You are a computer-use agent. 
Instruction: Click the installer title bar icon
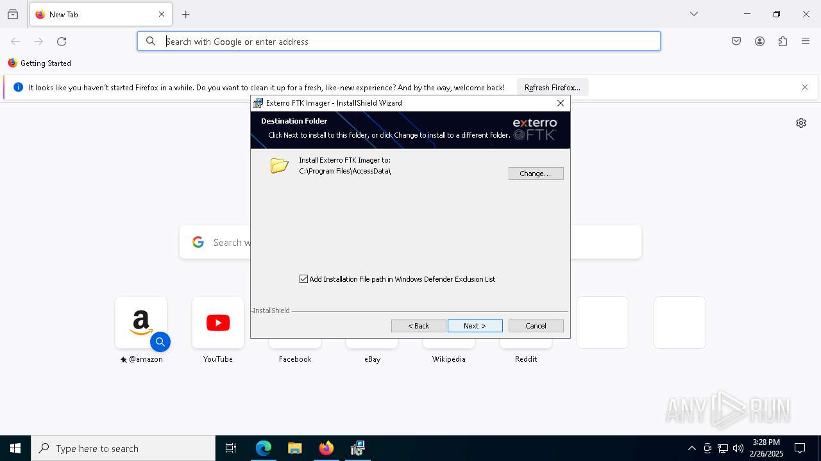258,103
